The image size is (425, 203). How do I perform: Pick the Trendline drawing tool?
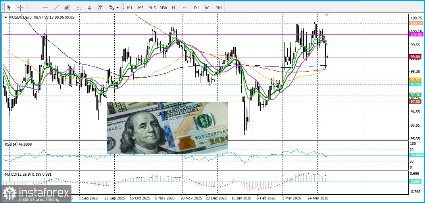[x=56, y=8]
